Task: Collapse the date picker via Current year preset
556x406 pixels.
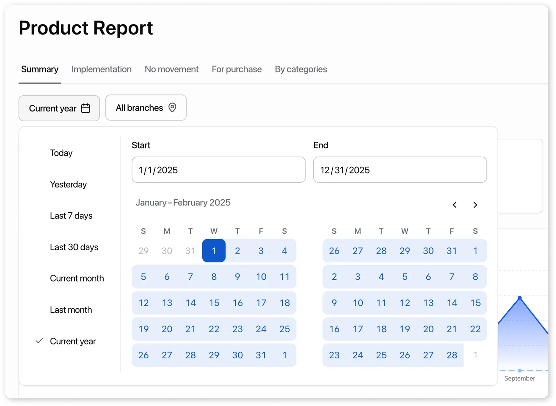Action: (73, 341)
